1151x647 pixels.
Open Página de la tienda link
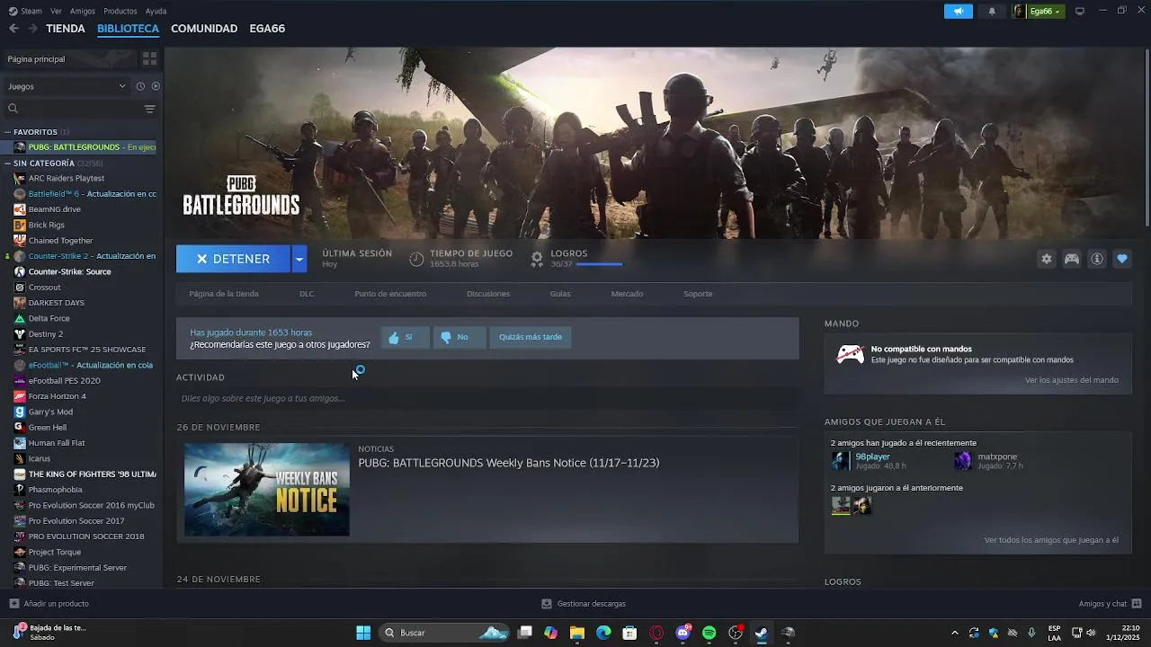coord(224,294)
